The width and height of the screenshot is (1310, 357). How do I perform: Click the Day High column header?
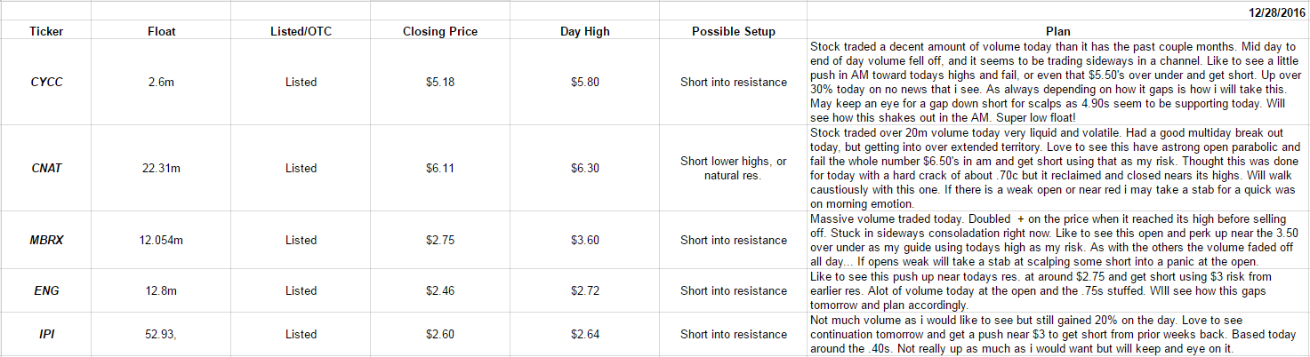(585, 31)
